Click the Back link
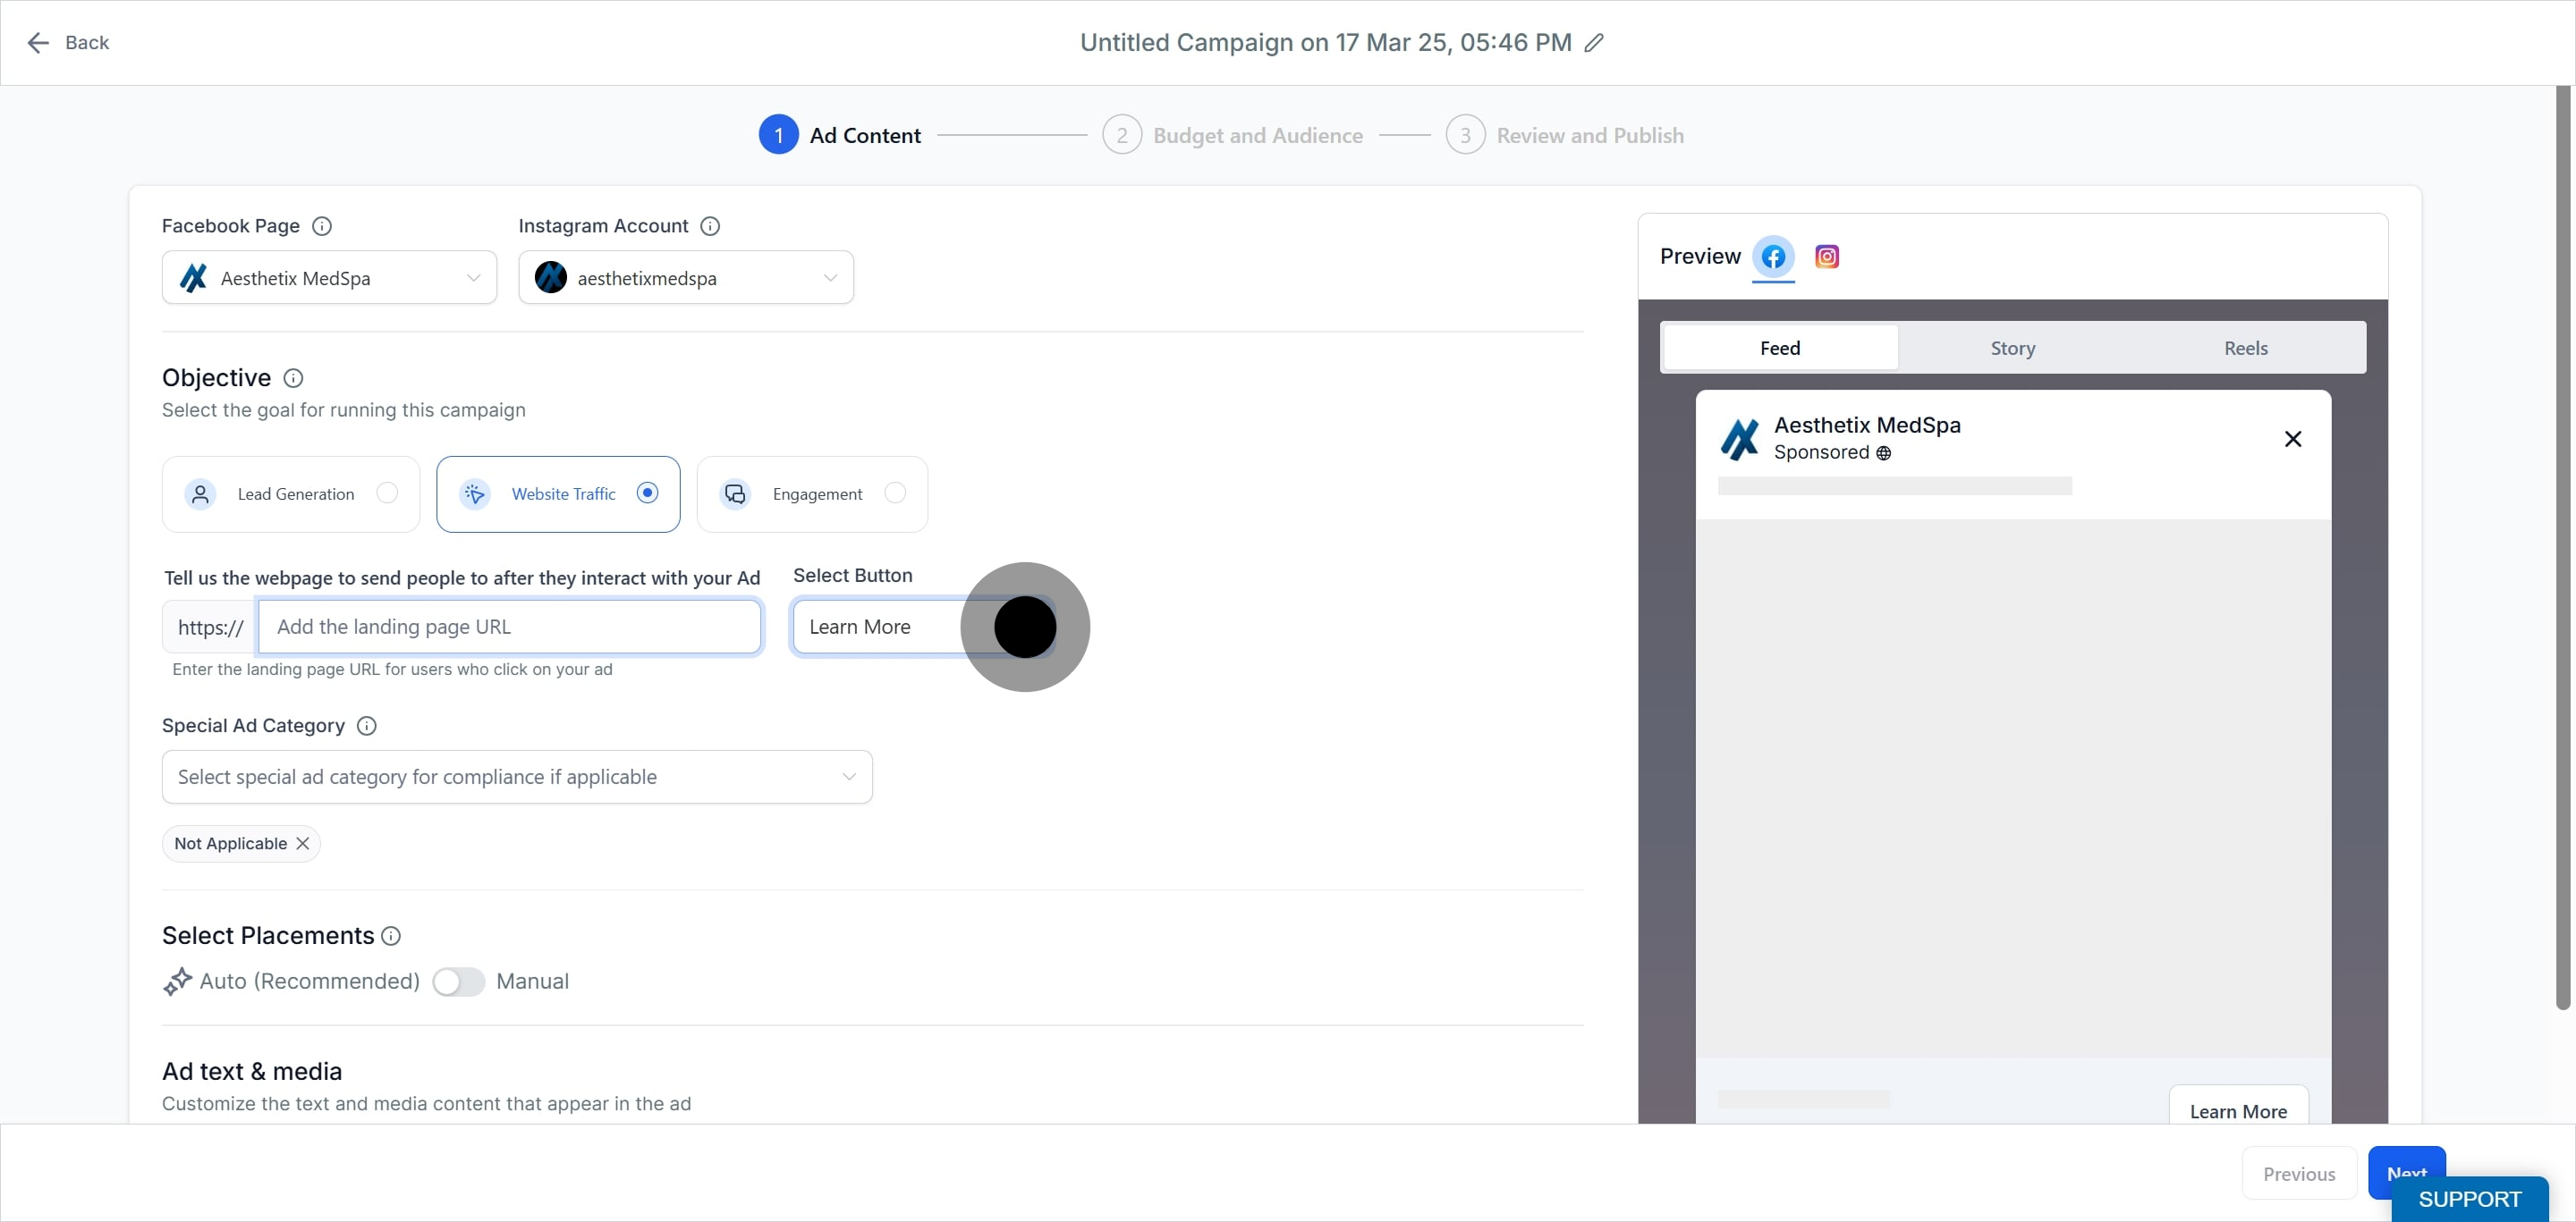This screenshot has width=2576, height=1222. pyautogui.click(x=68, y=42)
